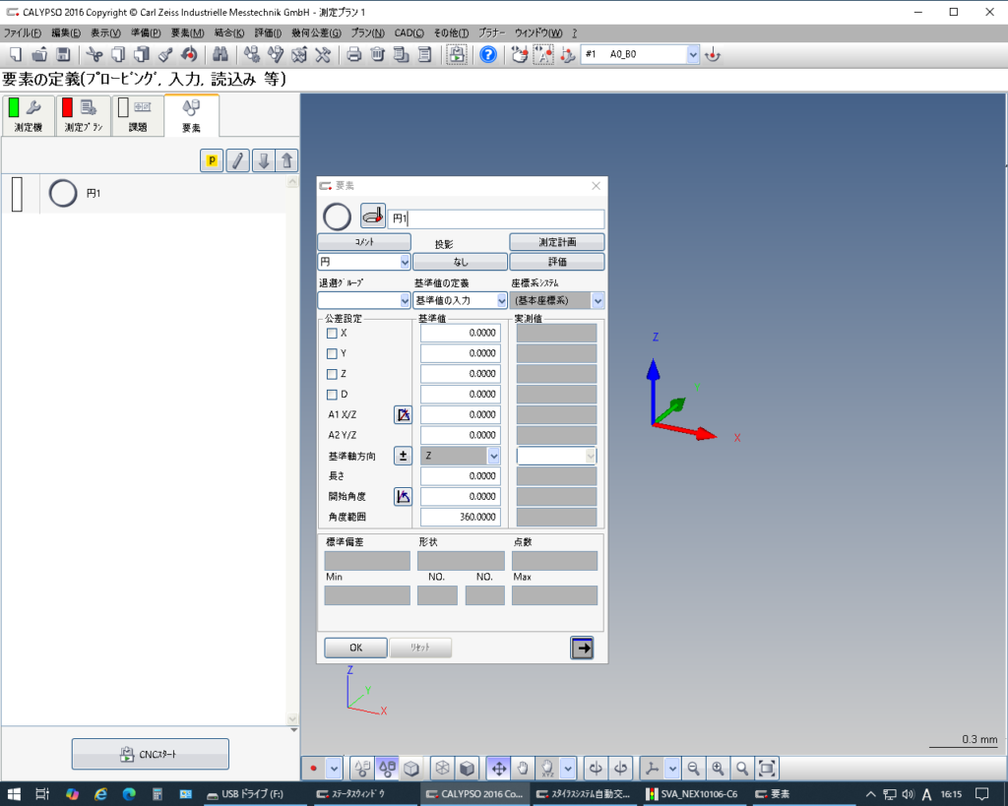Screen dimensions: 1008x806
Task: Click the zoom in magnifier icon
Action: tap(718, 768)
